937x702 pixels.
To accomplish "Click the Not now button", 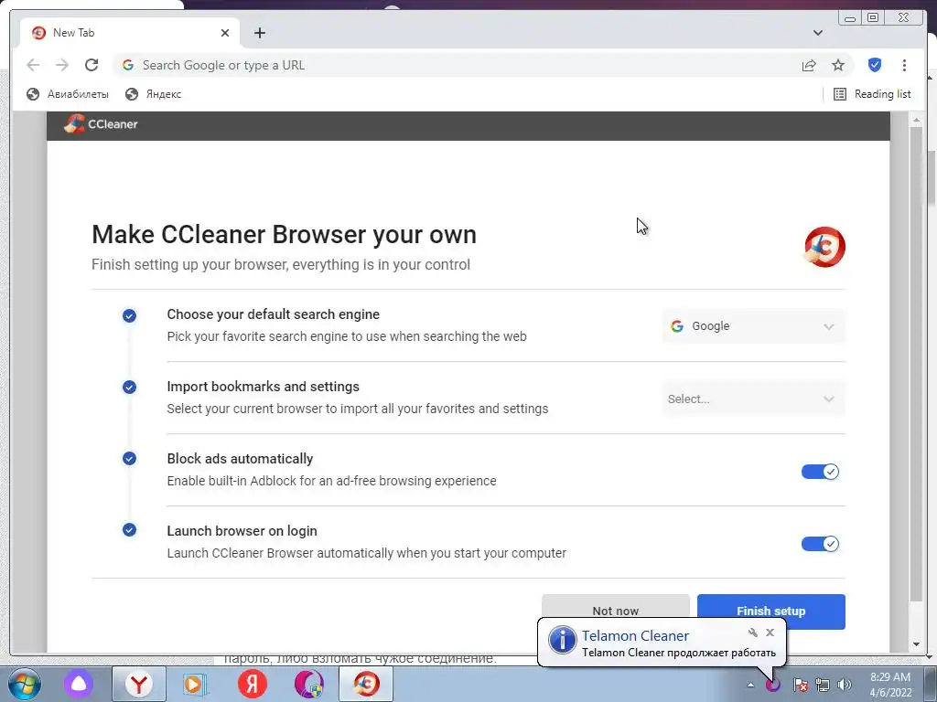I will click(616, 605).
